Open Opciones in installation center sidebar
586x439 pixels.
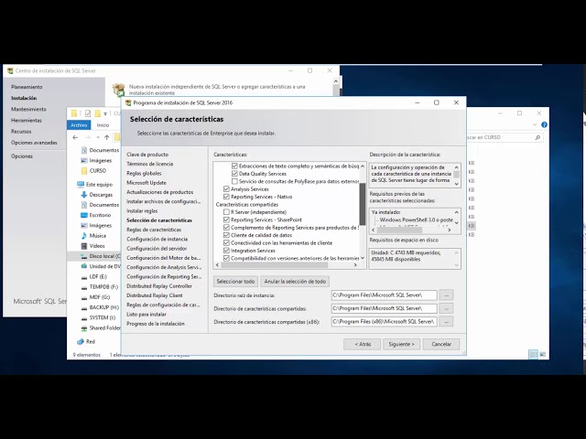coord(22,156)
